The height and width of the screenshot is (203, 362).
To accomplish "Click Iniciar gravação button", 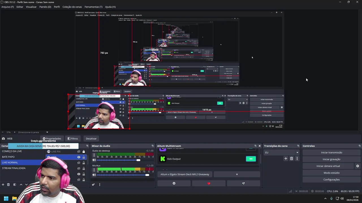I will pyautogui.click(x=331, y=159).
